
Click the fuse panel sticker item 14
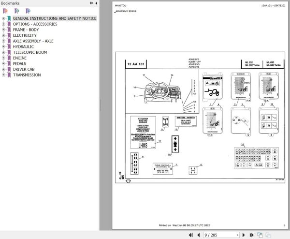click(x=256, y=158)
